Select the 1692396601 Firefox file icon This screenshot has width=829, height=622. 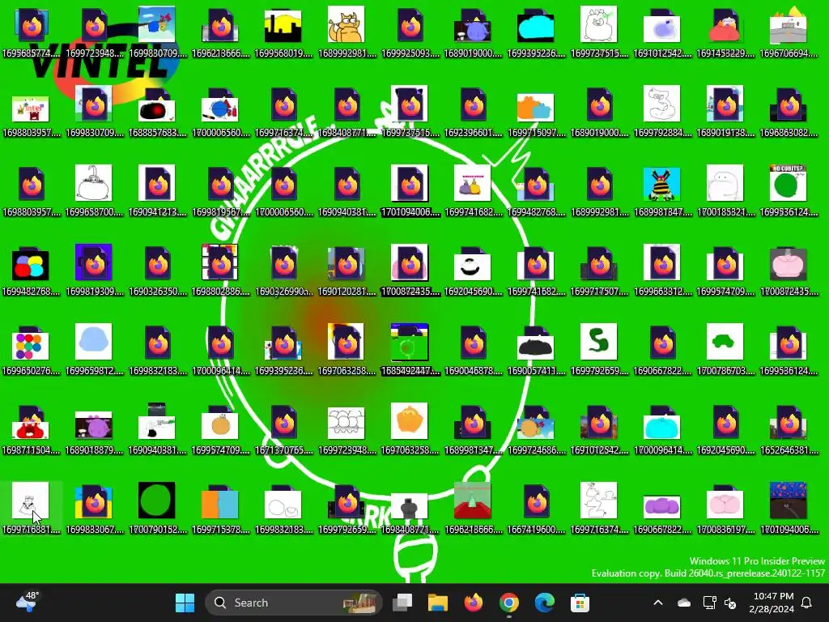pyautogui.click(x=473, y=110)
